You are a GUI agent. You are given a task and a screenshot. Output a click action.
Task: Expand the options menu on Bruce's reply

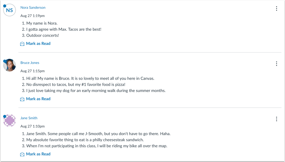click(x=276, y=64)
